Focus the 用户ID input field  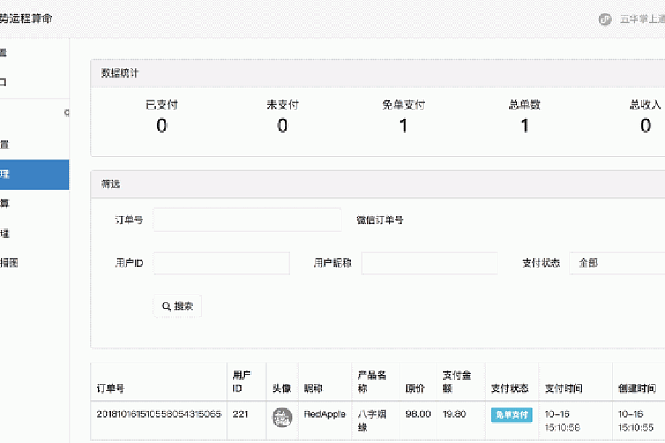(x=221, y=263)
